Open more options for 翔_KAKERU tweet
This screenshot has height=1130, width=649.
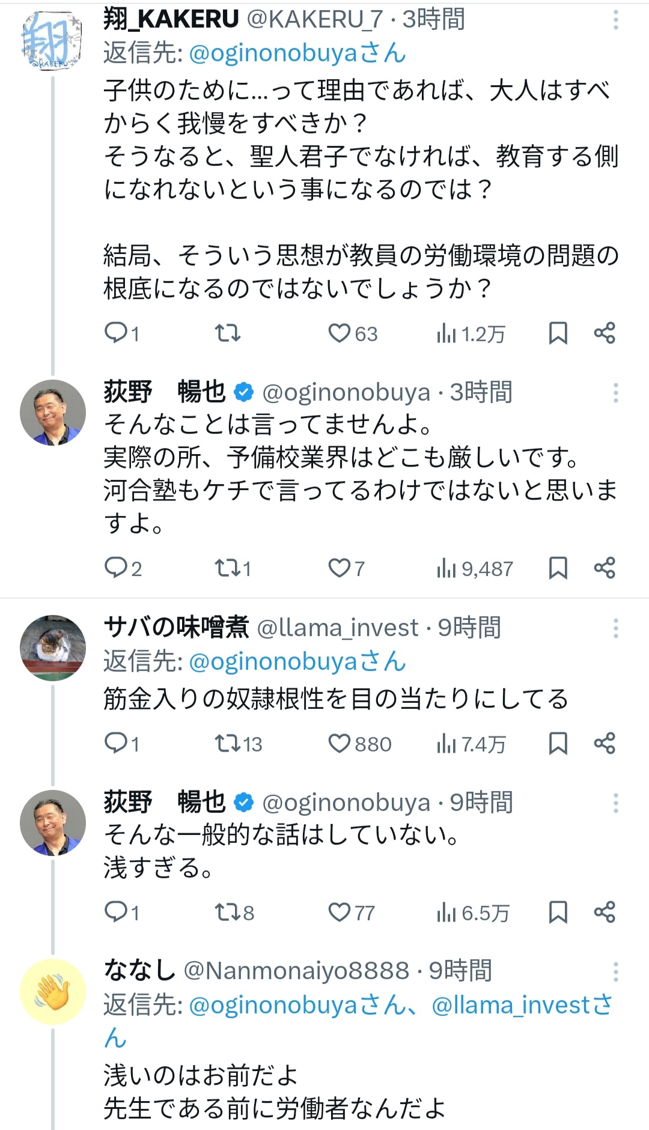615,20
